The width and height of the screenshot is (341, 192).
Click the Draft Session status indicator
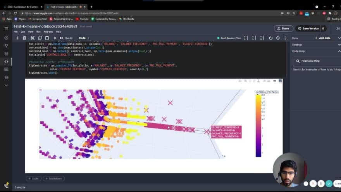point(229,38)
